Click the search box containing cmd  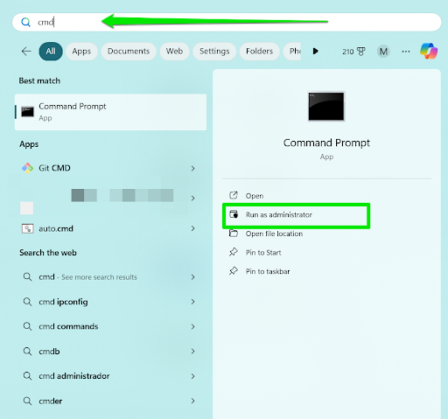227,22
